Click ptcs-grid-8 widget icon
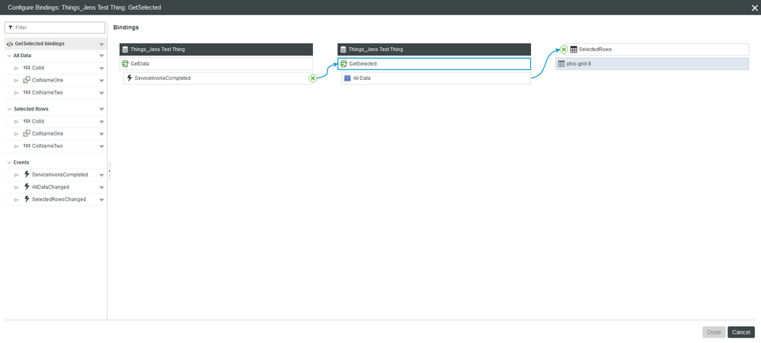The height and width of the screenshot is (343, 761). coord(561,63)
